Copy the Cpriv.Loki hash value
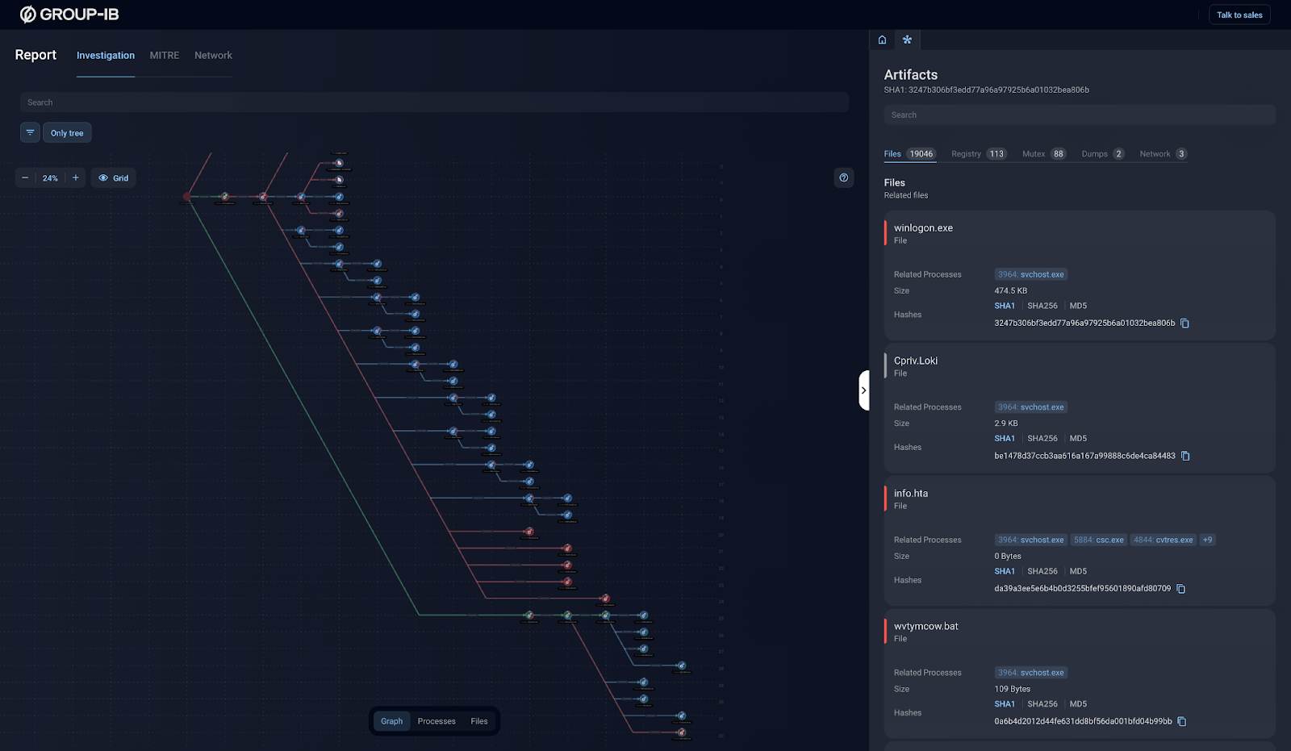Viewport: 1291px width, 751px height. (1185, 455)
